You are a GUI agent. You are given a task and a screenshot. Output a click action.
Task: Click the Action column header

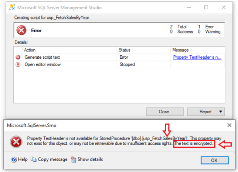69,50
